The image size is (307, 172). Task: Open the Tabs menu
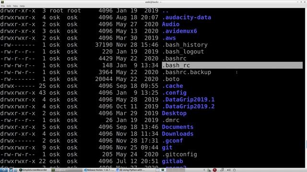click(x=15, y=6)
